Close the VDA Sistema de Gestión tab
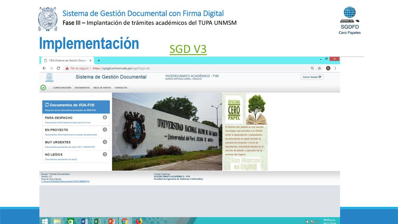The image size is (398, 224). 90,60
